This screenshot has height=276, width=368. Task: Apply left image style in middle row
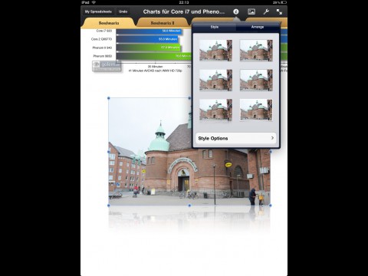pyautogui.click(x=215, y=80)
